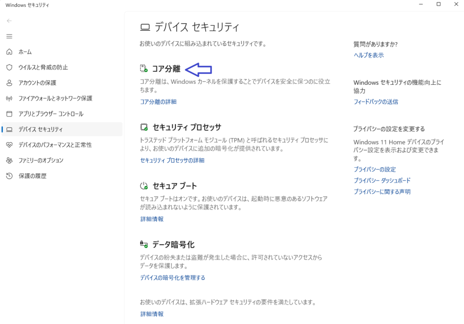
Task: Click the セキュリティ プロセッサ icon
Action: (x=144, y=127)
